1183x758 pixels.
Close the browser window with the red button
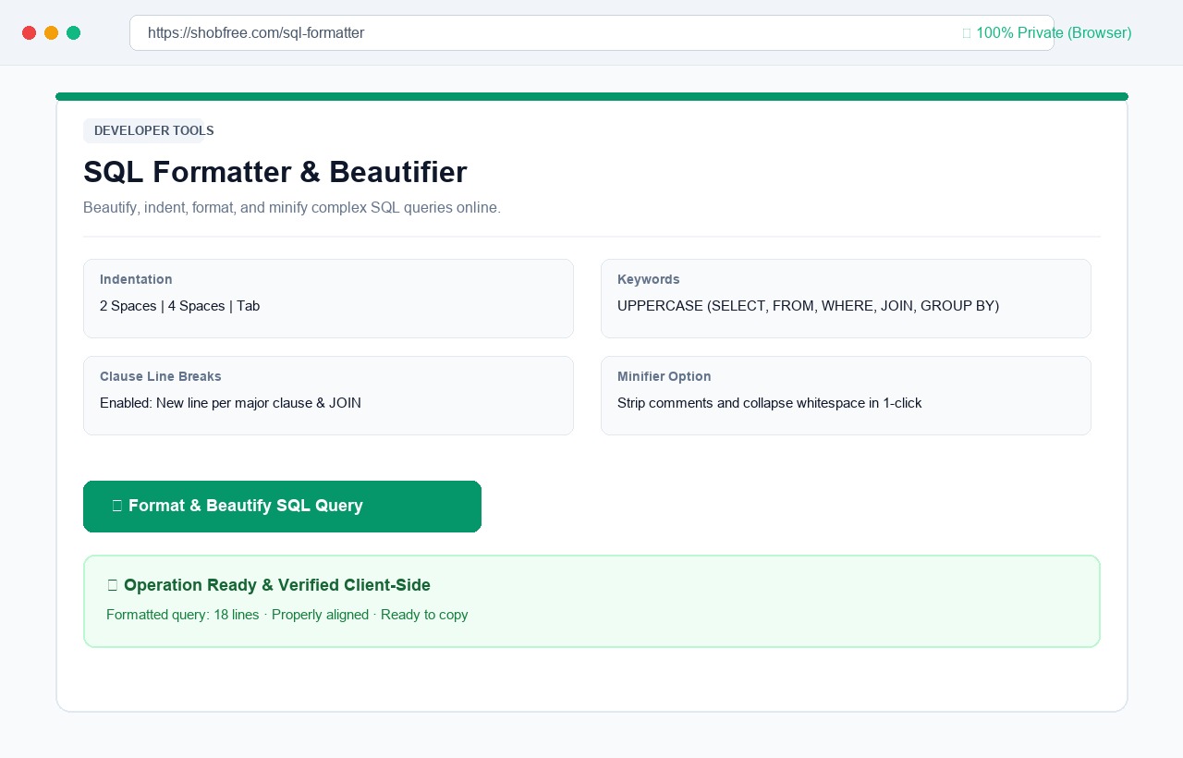[29, 33]
